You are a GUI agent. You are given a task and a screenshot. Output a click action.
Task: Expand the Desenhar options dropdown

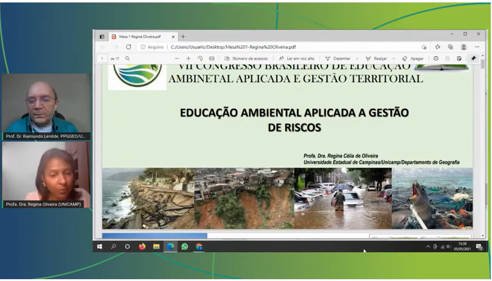pos(357,59)
